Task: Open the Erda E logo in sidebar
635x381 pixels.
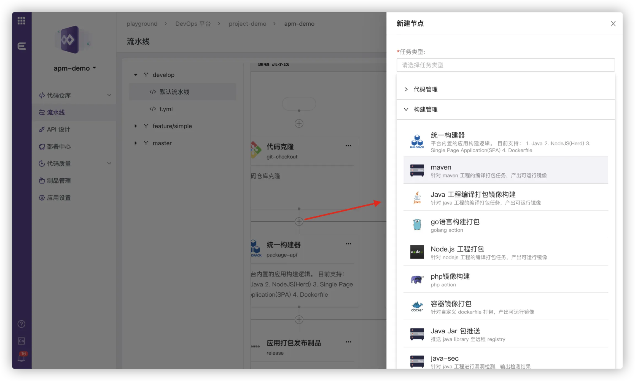Action: pyautogui.click(x=21, y=46)
